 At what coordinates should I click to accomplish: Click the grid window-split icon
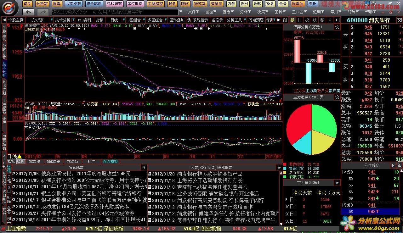[300, 20]
